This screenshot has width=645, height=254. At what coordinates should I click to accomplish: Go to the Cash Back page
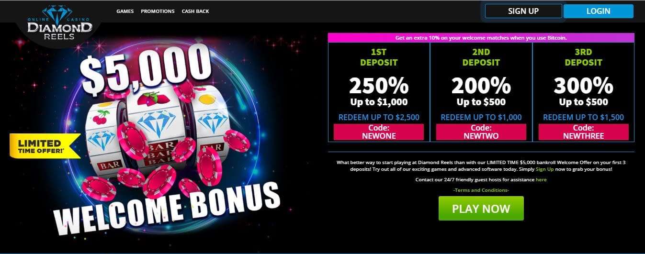(x=195, y=11)
